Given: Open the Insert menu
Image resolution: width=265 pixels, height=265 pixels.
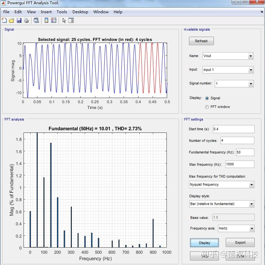Looking at the screenshot, I should click(x=46, y=12).
